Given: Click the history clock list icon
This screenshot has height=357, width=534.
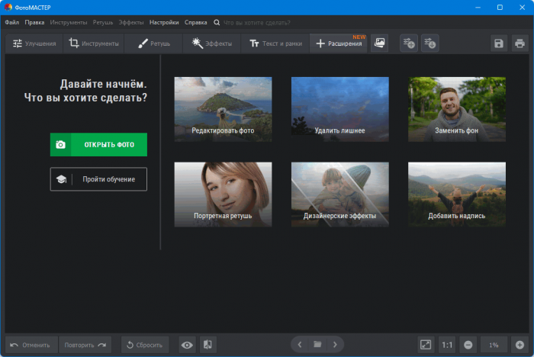Looking at the screenshot, I should [x=430, y=43].
